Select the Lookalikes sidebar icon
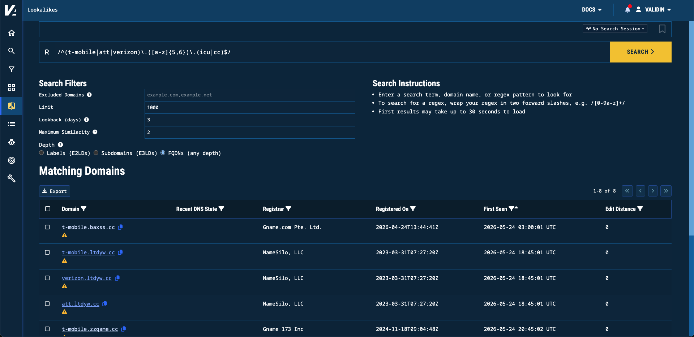Screen dimensions: 694x337 (12, 106)
